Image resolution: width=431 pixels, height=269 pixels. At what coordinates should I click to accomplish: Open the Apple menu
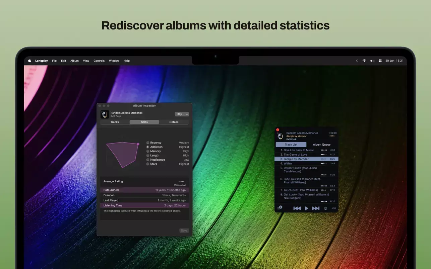pos(29,61)
